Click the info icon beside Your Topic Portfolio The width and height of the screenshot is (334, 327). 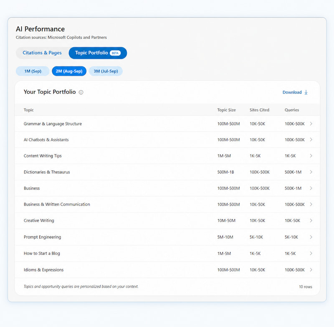point(81,92)
